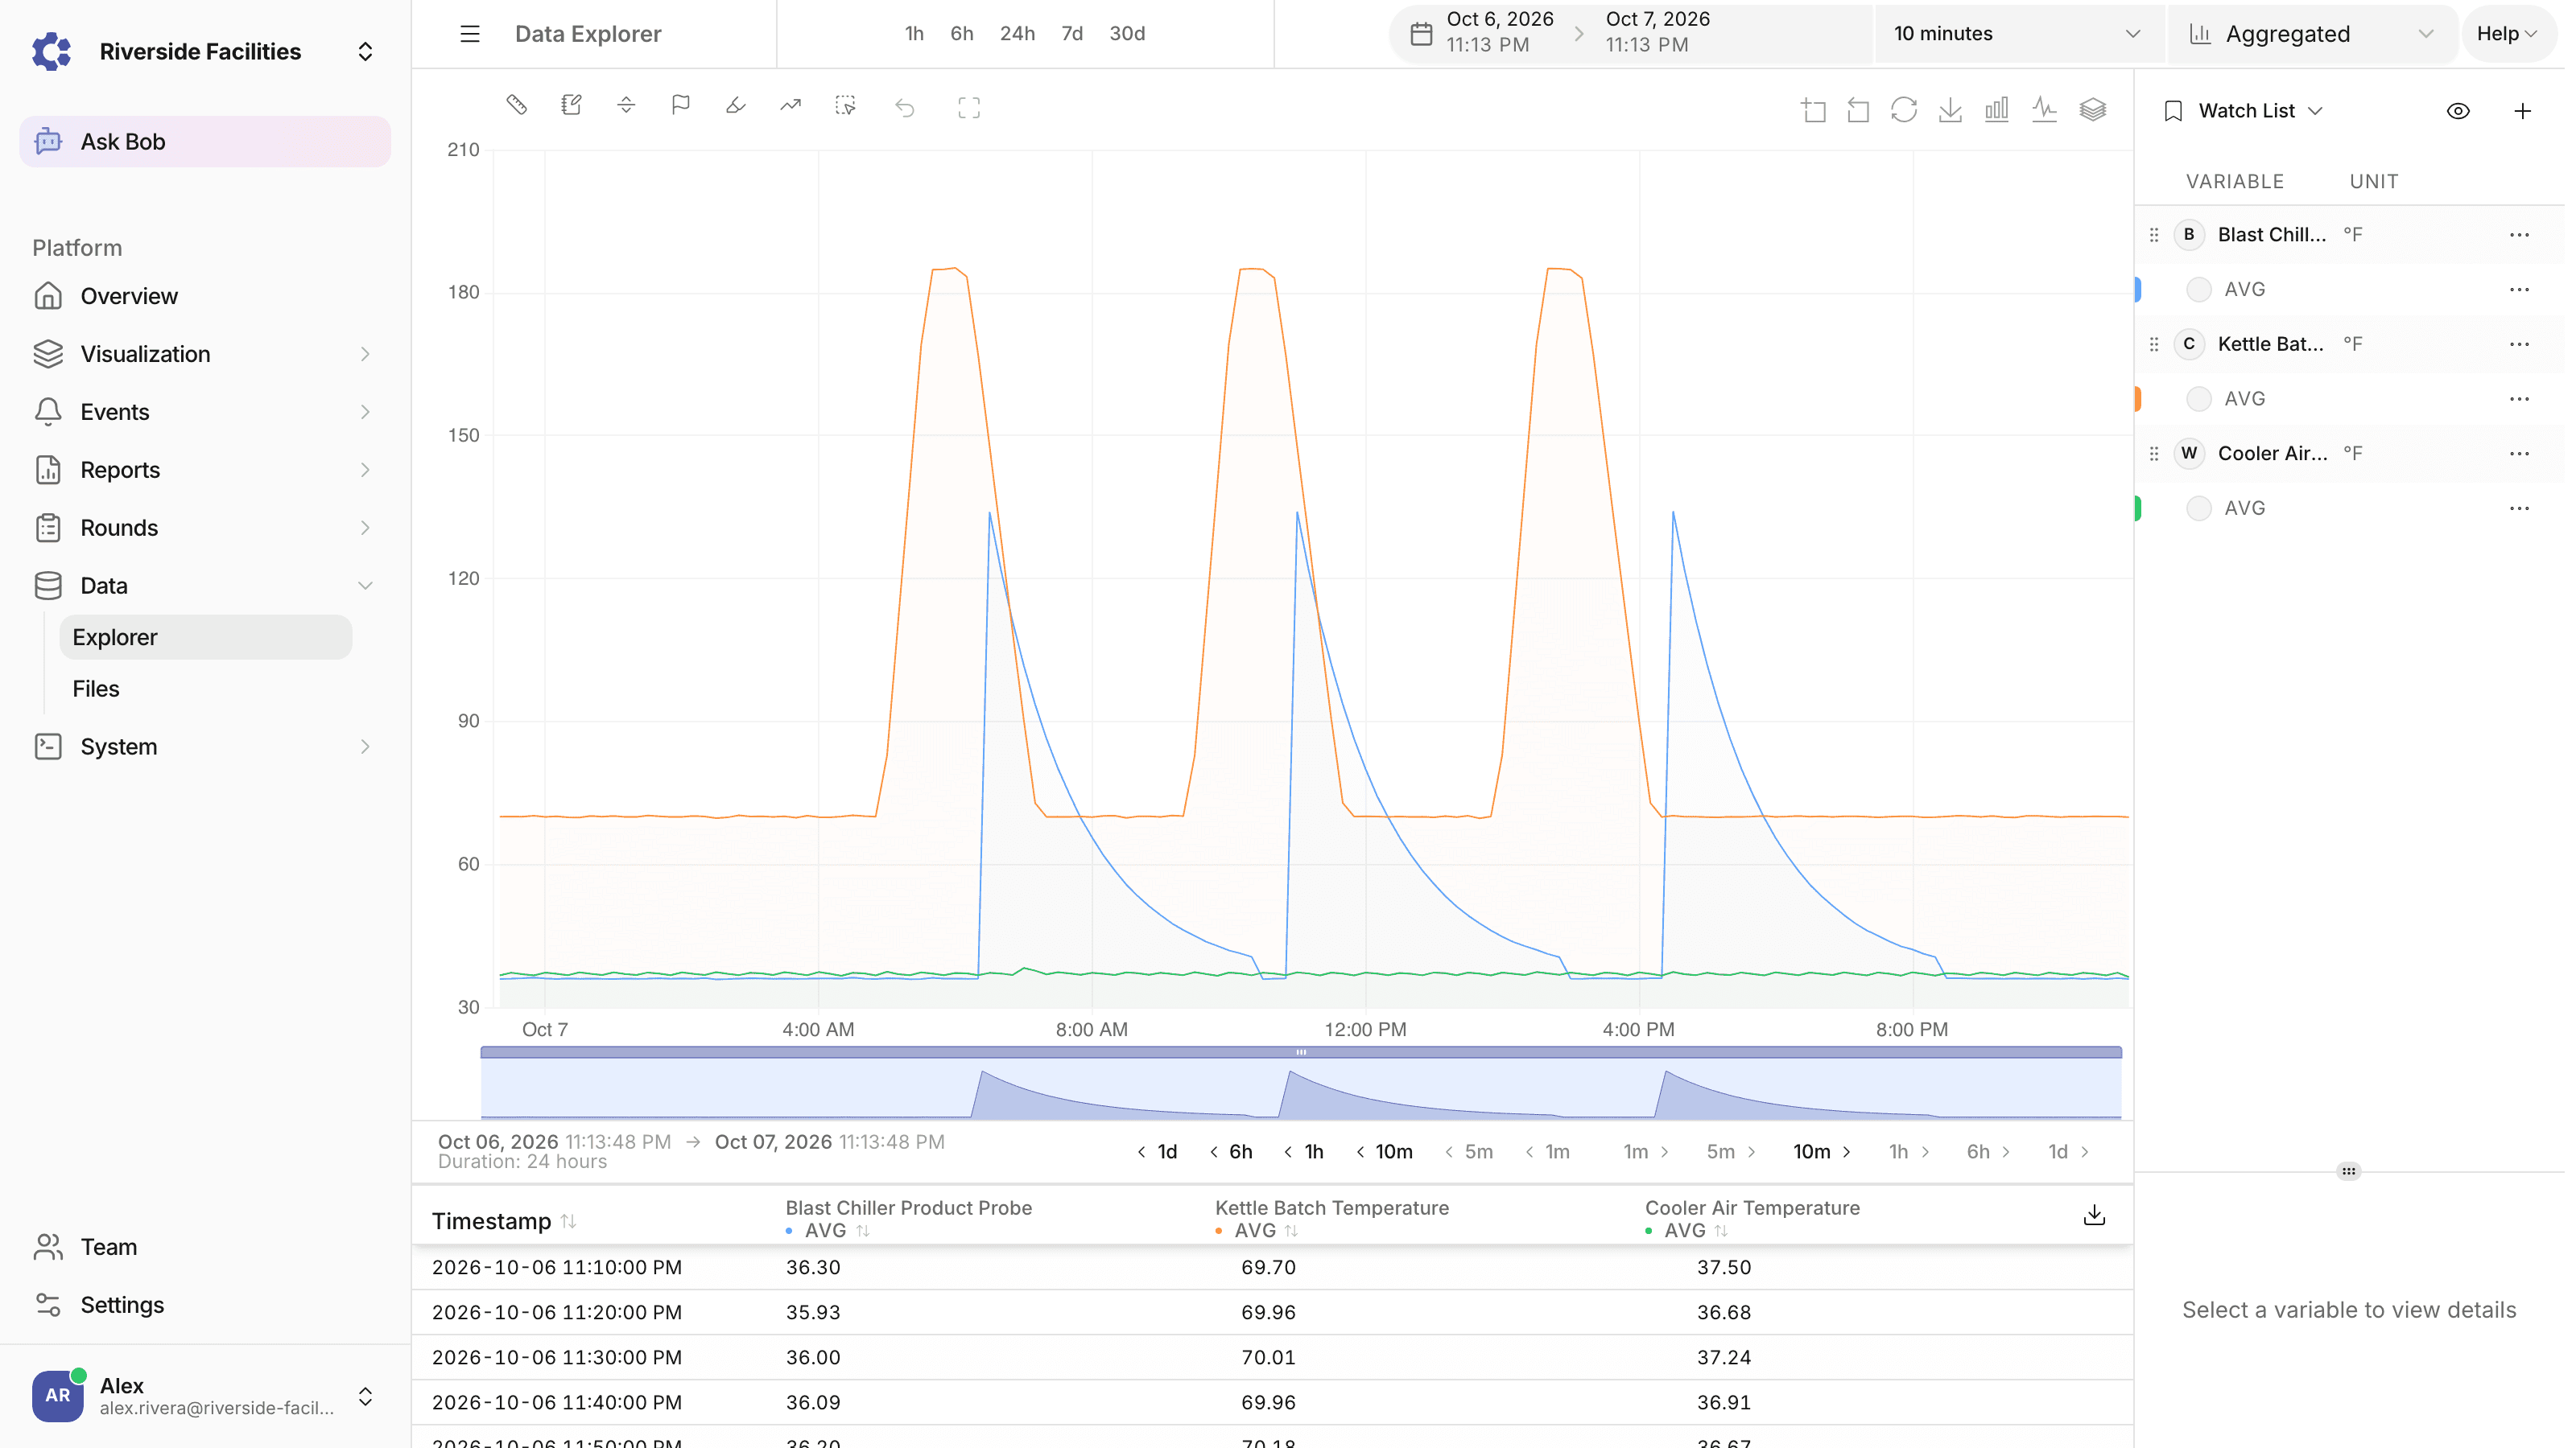Screen dimensions: 2576x1448
Task: Open the Rounds section
Action: coord(204,528)
